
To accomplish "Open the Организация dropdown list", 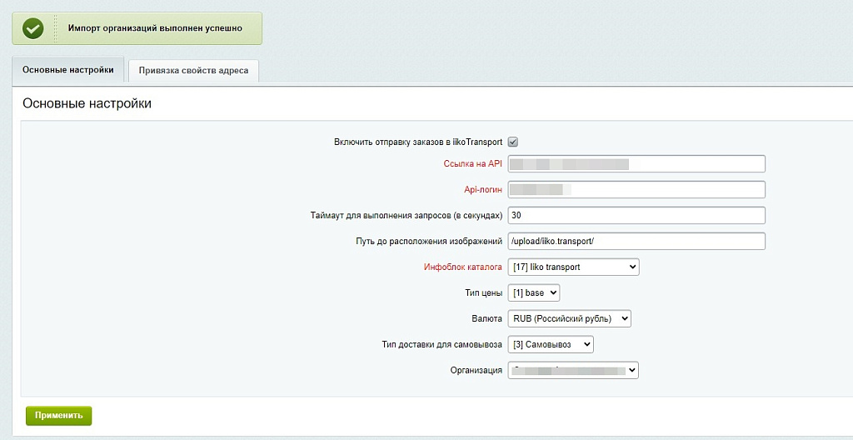I will point(573,370).
